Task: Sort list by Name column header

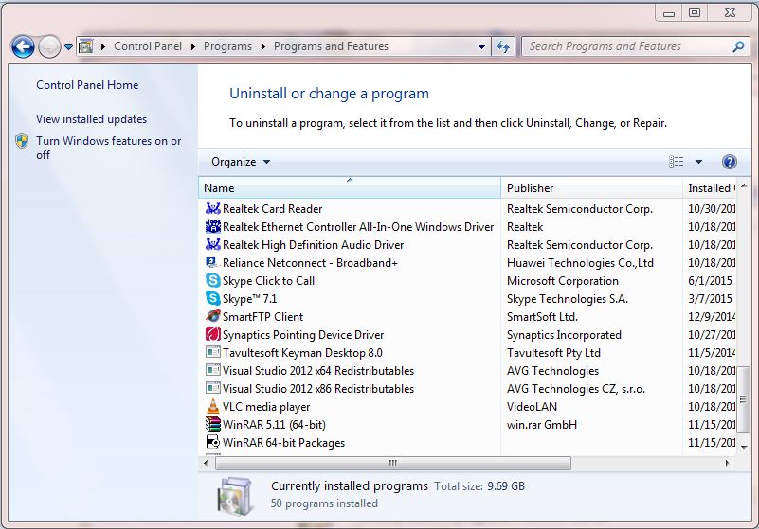Action: 219,188
